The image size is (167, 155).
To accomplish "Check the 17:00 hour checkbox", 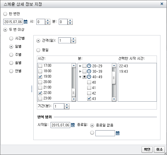I will pyautogui.click(x=40, y=66).
